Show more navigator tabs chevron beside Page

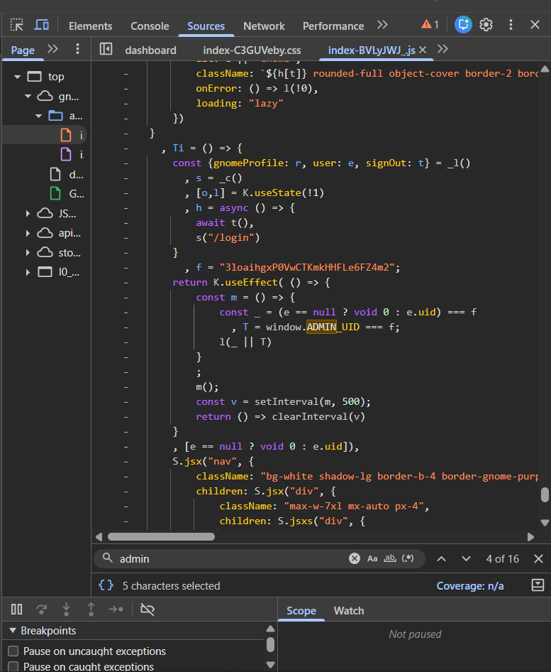(52, 49)
